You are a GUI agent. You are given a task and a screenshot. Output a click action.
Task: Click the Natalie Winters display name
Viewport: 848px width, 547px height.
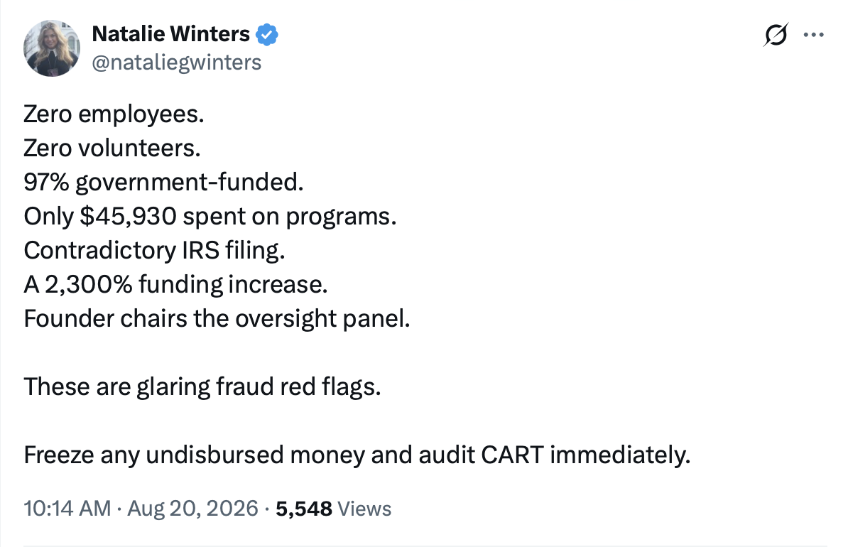[171, 34]
